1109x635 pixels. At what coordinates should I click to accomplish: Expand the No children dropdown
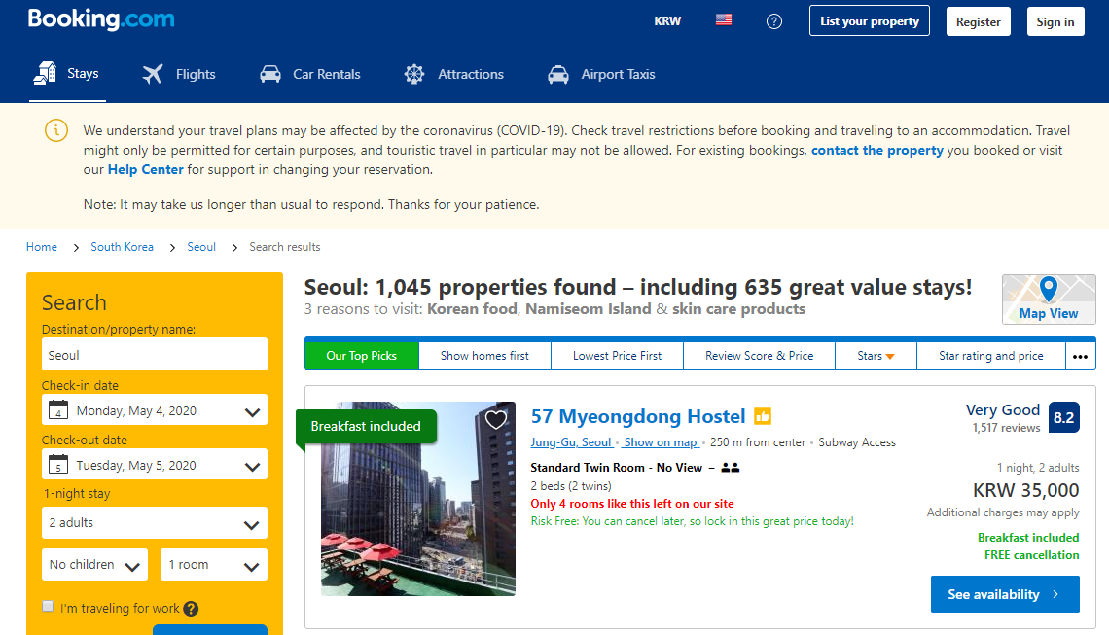point(94,565)
